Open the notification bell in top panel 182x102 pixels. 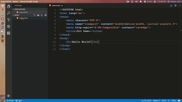click(141, 2)
